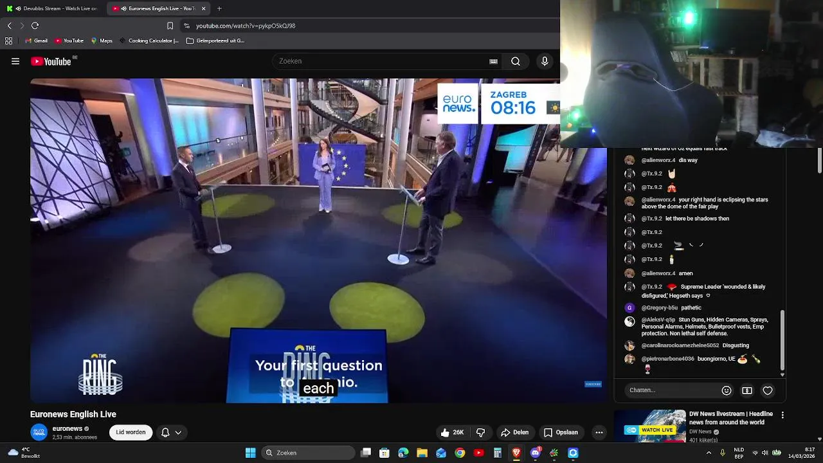This screenshot has height=463, width=823.
Task: Open Cooking Calculator bookmark
Action: coord(149,41)
